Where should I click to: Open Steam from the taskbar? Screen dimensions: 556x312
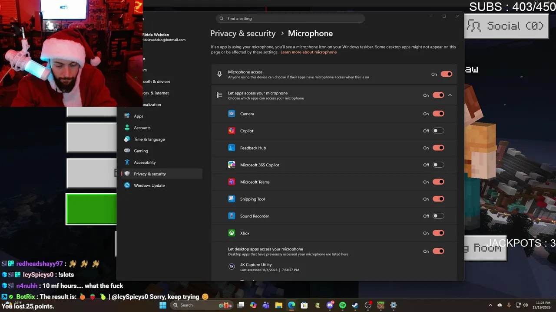click(355, 305)
